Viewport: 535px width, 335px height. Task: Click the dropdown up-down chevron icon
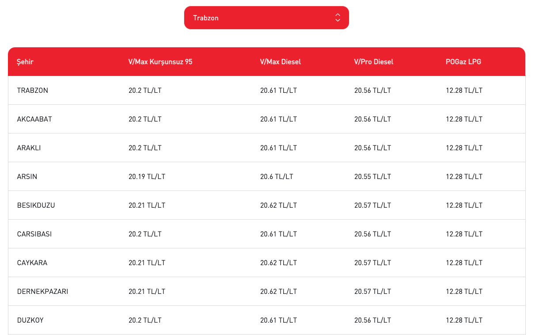tap(338, 18)
